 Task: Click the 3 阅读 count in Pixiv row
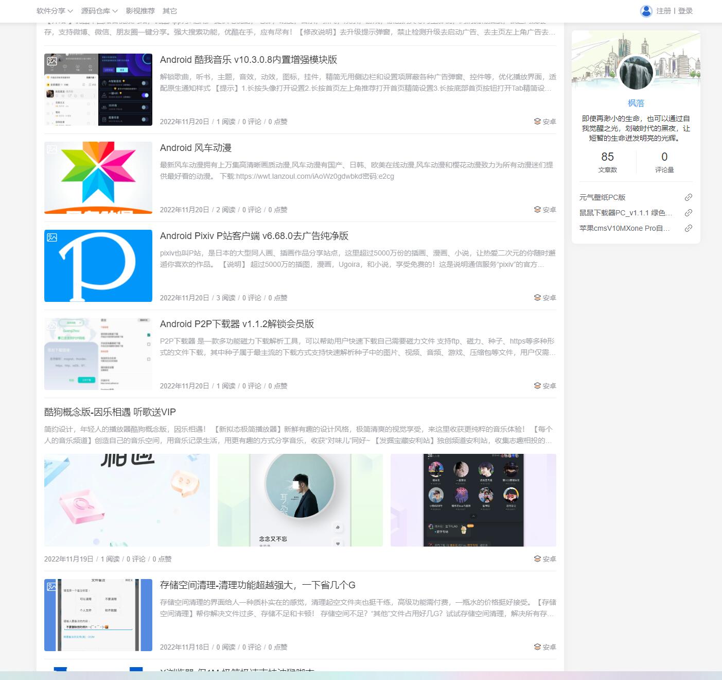(x=226, y=298)
